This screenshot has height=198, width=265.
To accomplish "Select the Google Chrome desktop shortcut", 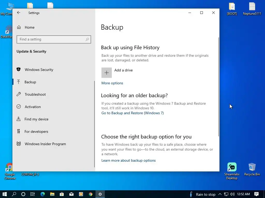I will tap(10, 171).
